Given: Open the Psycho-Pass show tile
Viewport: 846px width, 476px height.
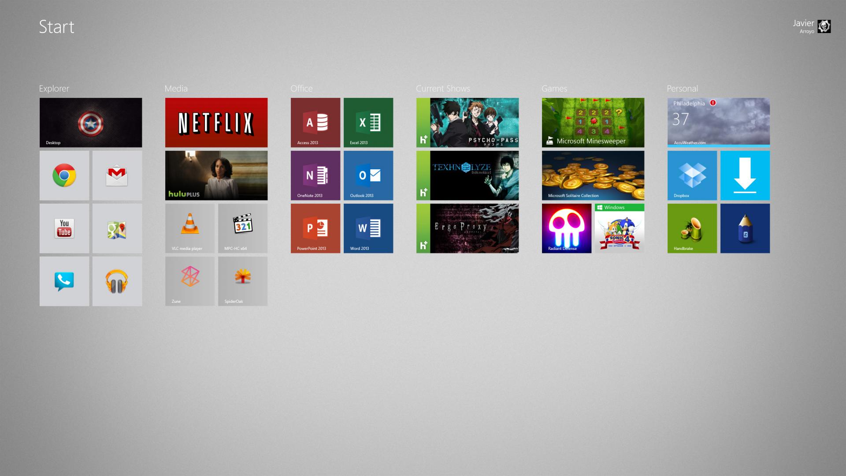Looking at the screenshot, I should tap(468, 123).
